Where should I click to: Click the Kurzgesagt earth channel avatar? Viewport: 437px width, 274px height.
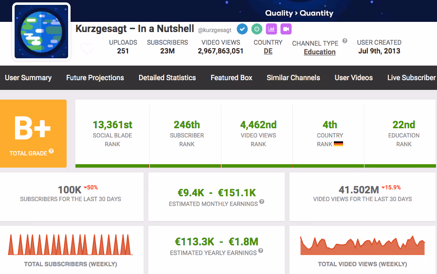click(x=41, y=32)
